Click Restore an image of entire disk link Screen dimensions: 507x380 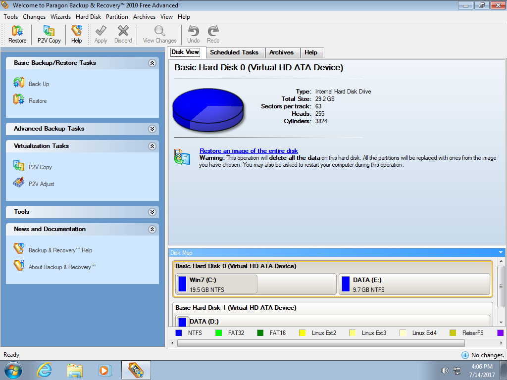tap(249, 151)
